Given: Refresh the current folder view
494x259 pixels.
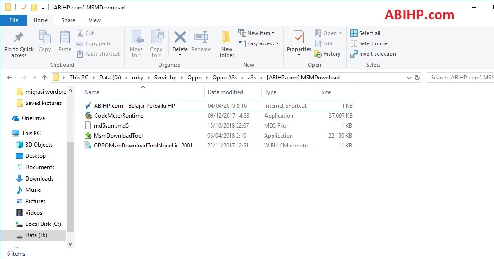Looking at the screenshot, I should click(x=417, y=78).
